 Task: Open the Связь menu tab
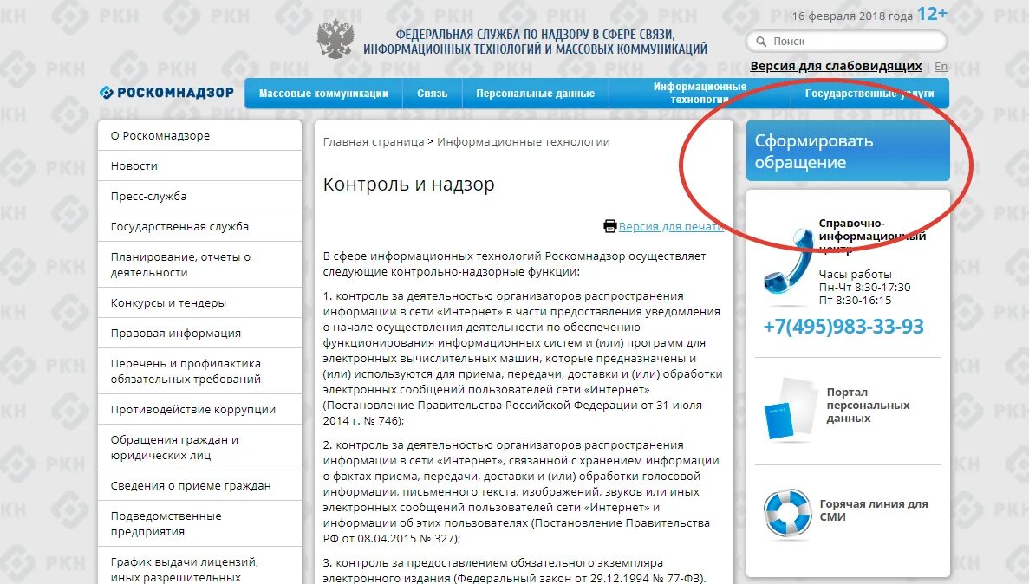433,94
